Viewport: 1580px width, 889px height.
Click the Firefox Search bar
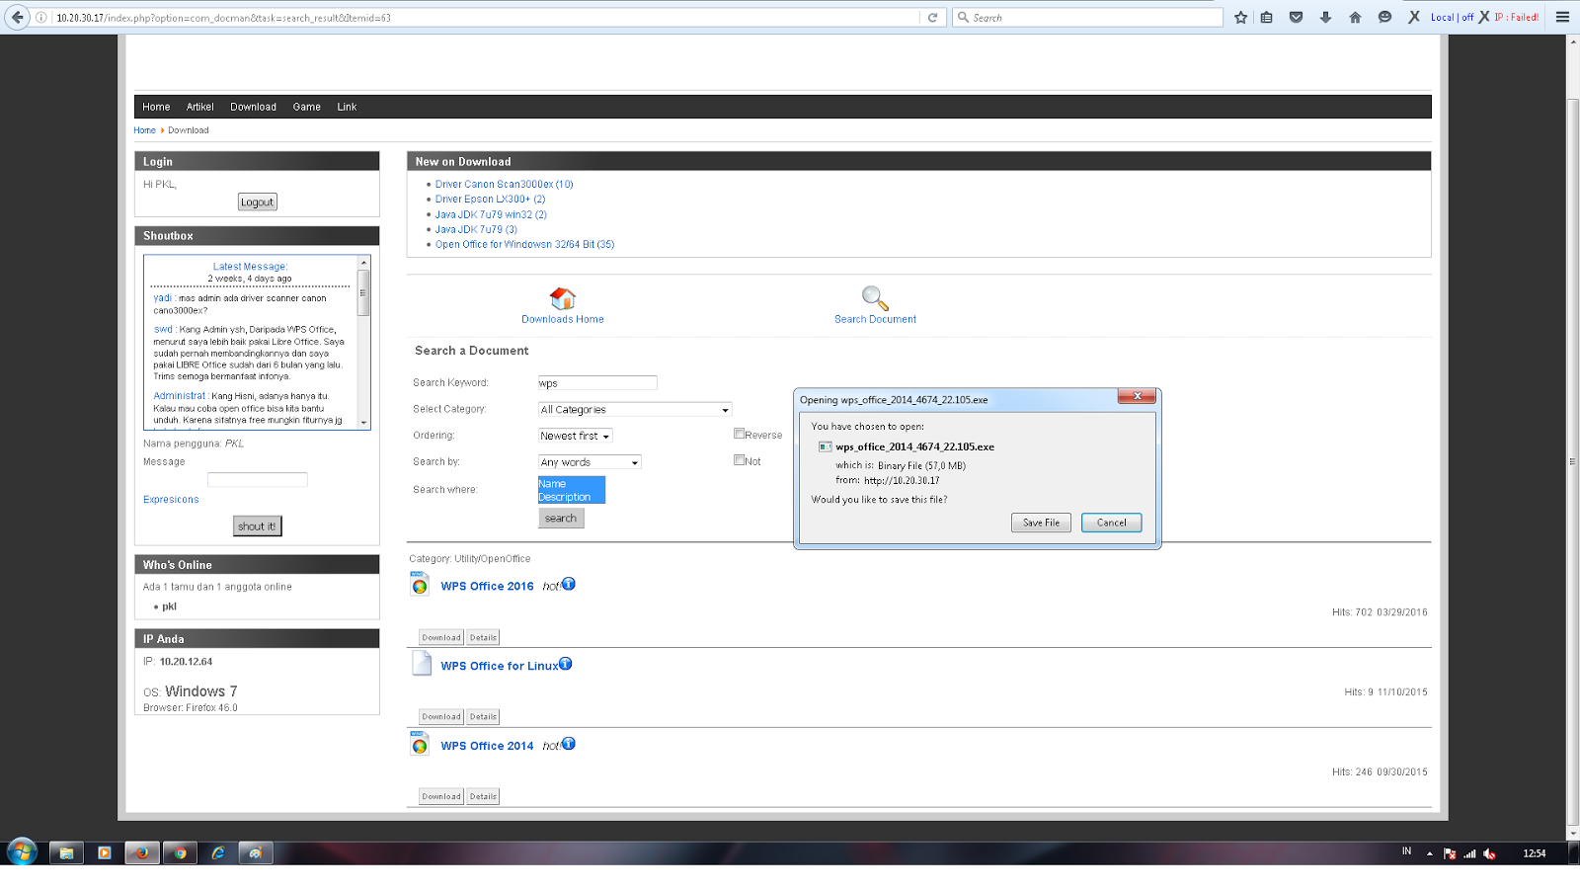1088,18
